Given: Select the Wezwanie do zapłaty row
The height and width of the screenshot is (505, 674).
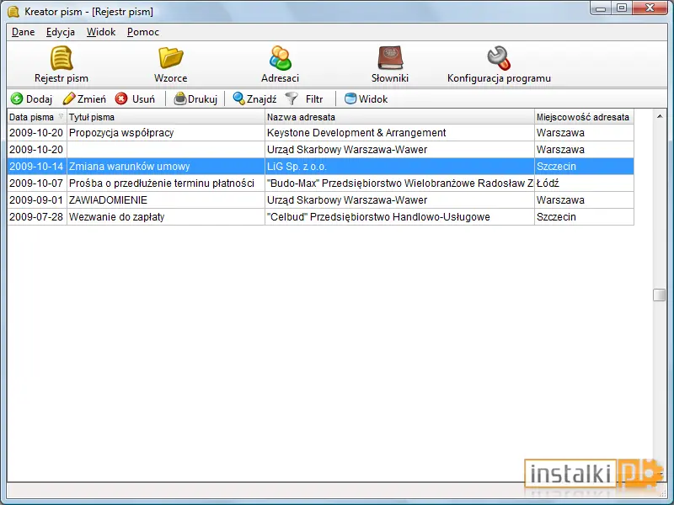Looking at the screenshot, I should coord(321,217).
